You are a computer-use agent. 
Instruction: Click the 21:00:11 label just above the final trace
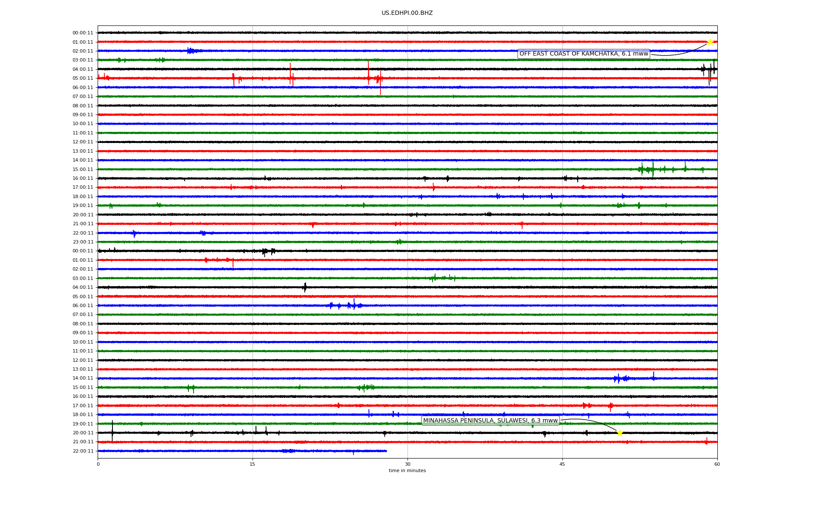point(83,442)
